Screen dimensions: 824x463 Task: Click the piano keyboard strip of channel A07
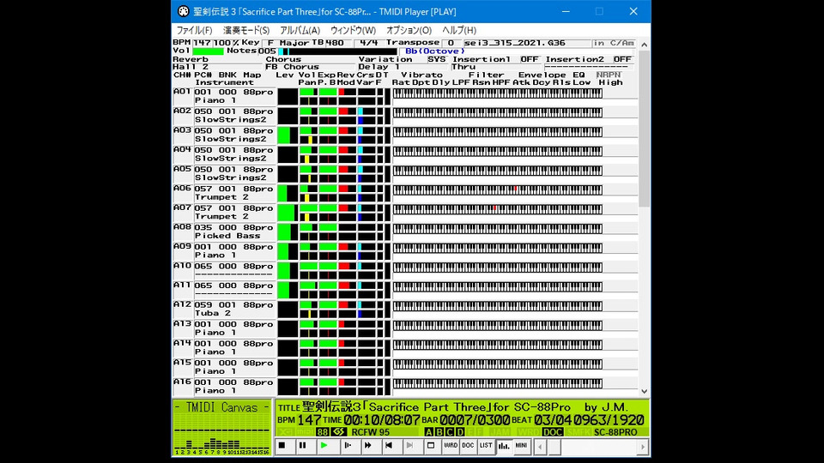coord(497,209)
